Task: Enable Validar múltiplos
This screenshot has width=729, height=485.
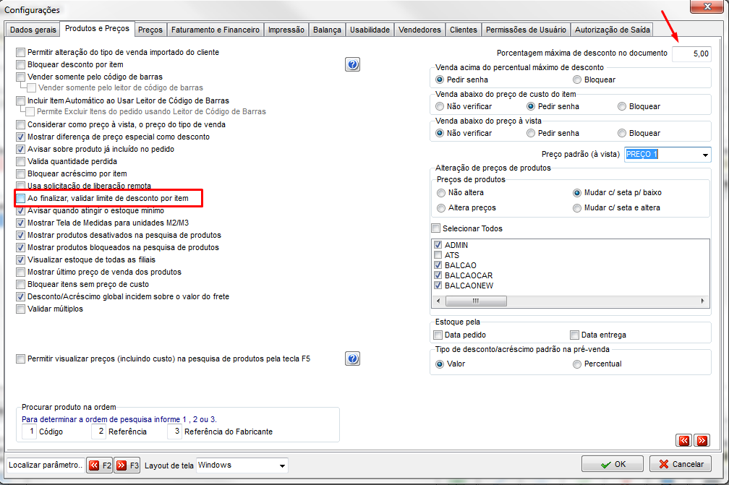Action: (20, 309)
